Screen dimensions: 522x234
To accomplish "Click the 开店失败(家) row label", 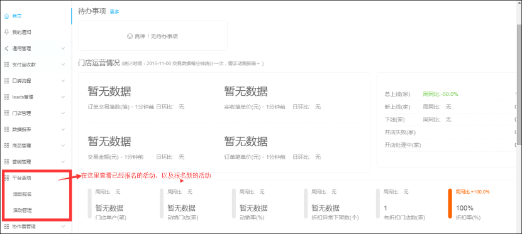I will pos(400,132).
